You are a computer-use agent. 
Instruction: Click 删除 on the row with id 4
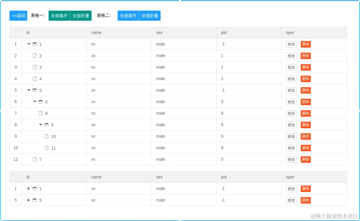306,79
